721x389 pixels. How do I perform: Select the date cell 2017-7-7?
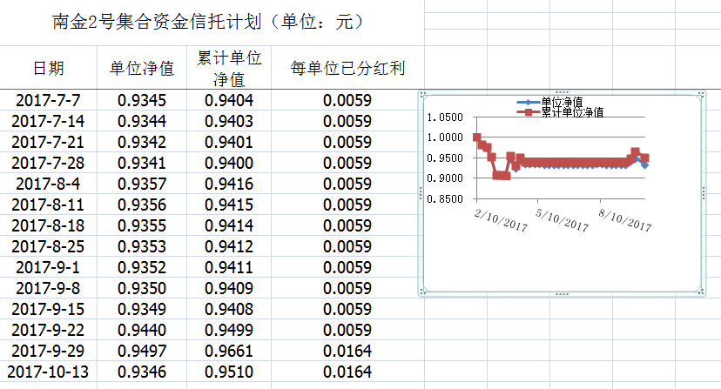point(49,100)
